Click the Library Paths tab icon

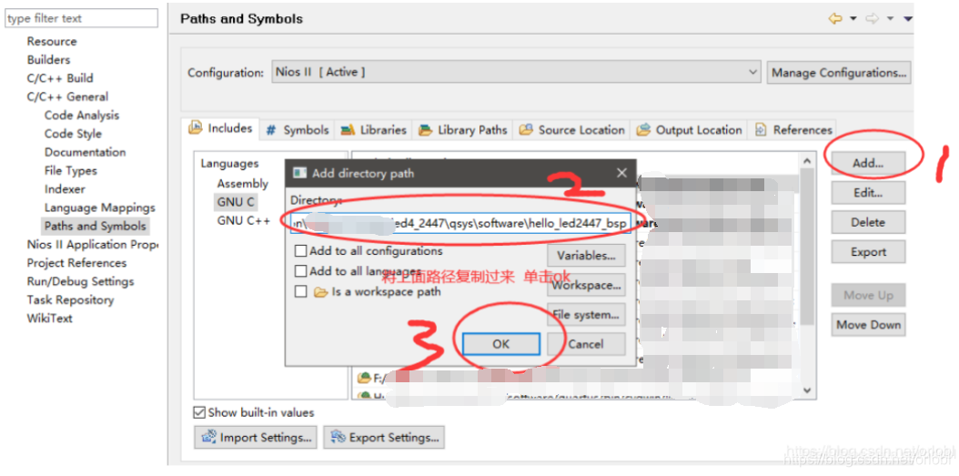pos(425,130)
